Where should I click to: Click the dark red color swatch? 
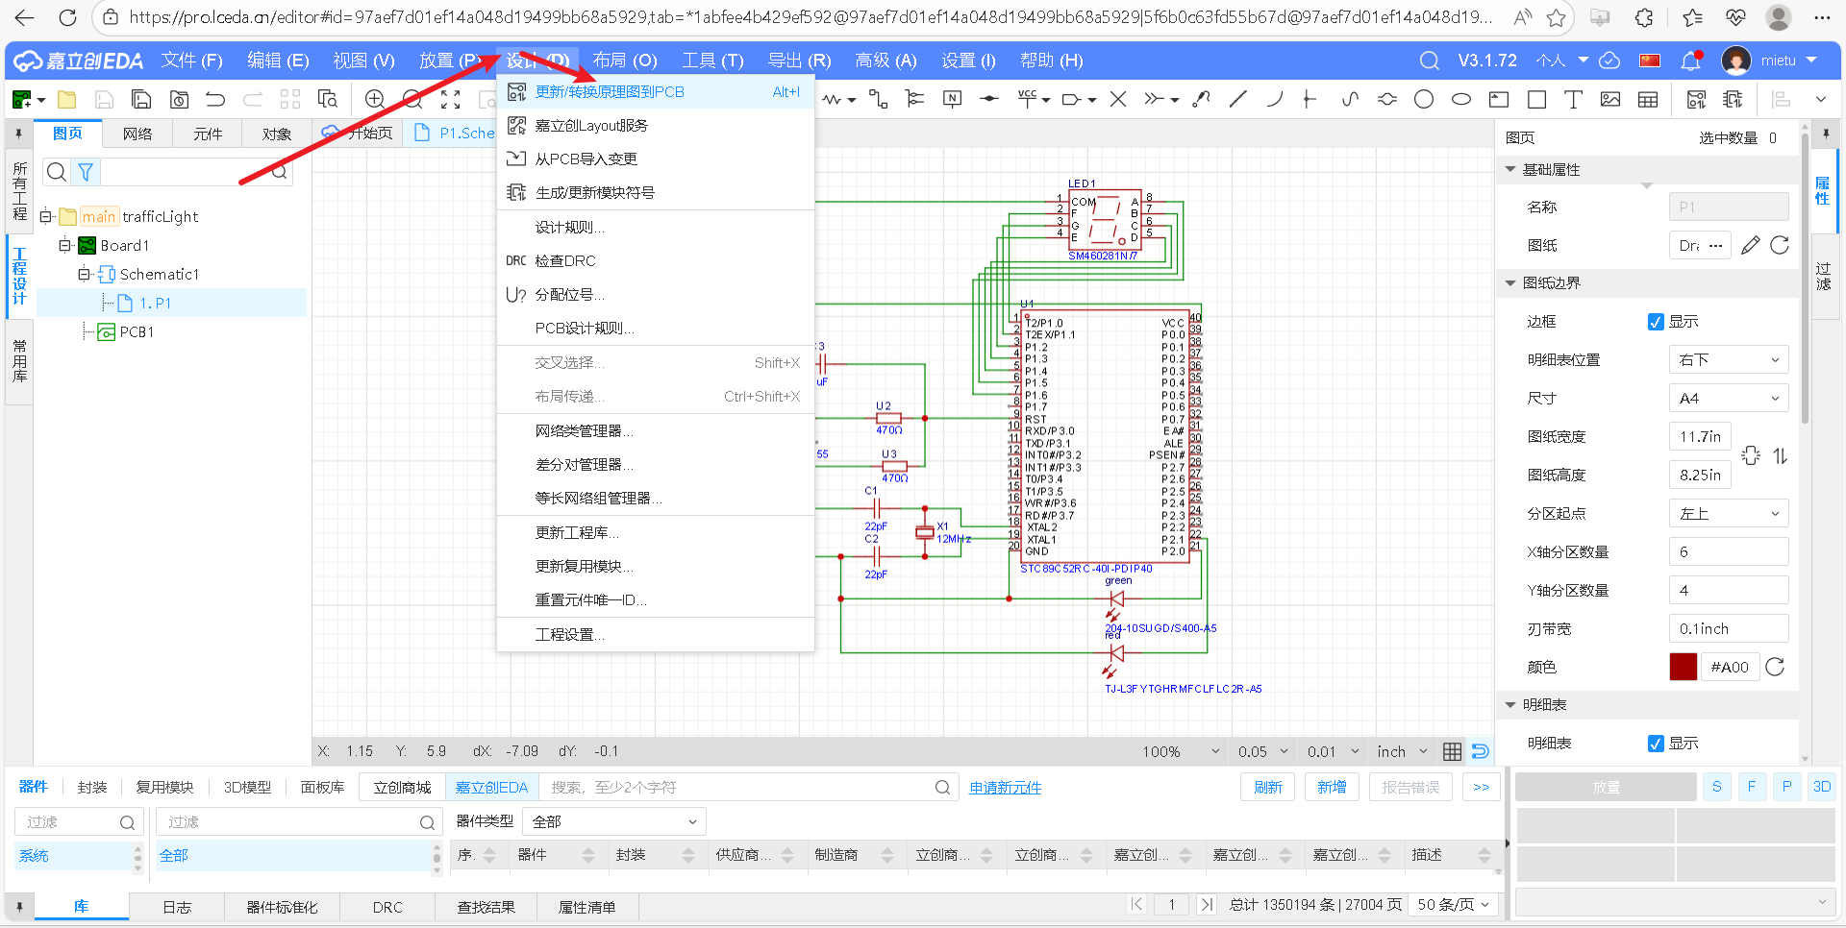[1684, 667]
